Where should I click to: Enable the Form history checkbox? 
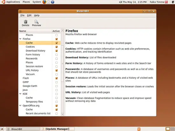point(57,55)
